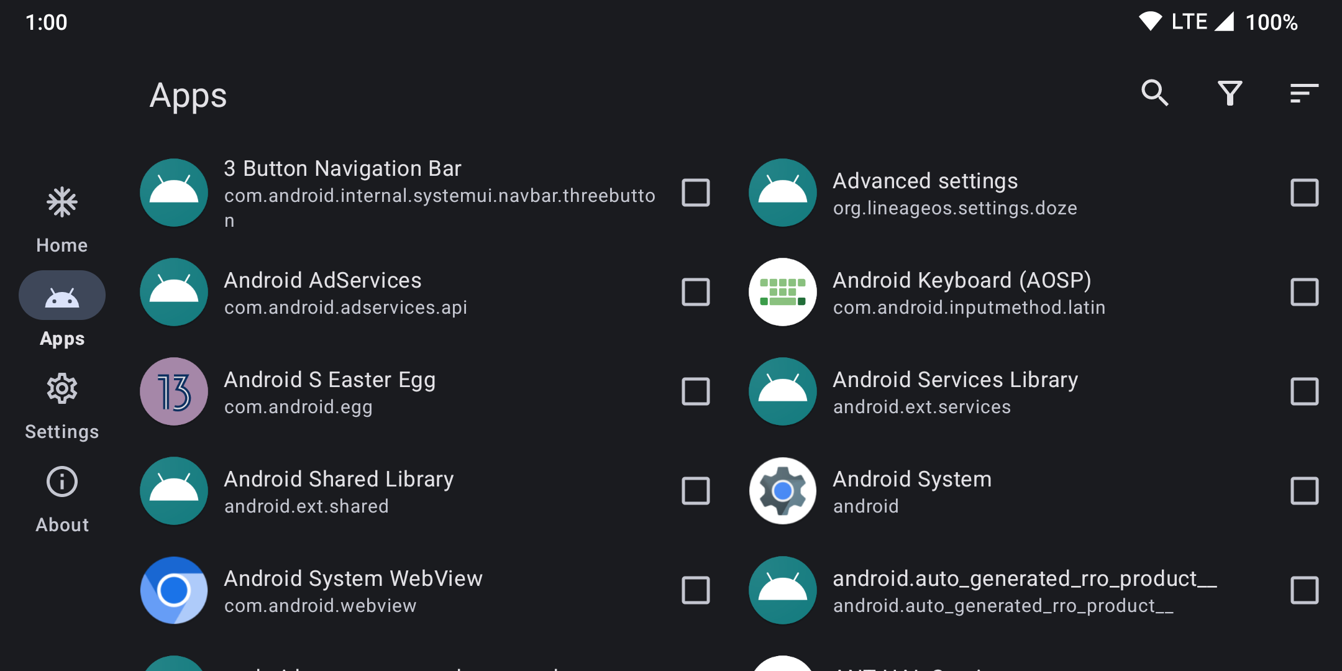
Task: Tap the Apps page title
Action: [188, 96]
